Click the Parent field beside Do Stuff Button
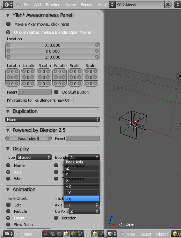181x238 pixels. pos(35,92)
